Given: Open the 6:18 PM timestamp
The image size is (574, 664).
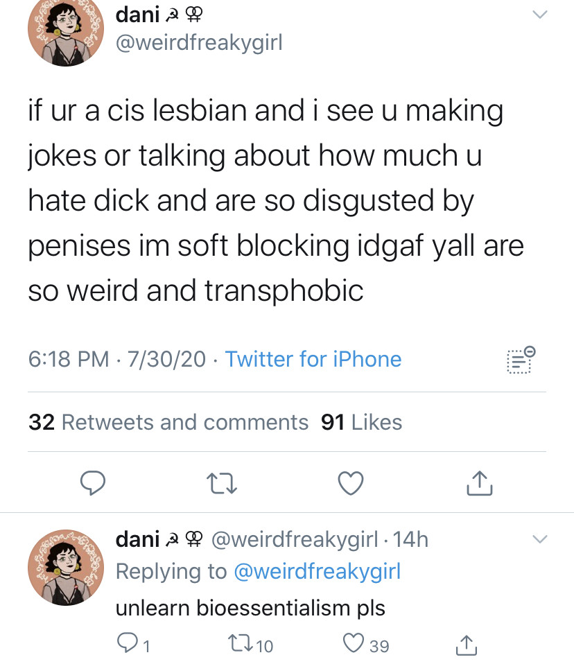Looking at the screenshot, I should pyautogui.click(x=69, y=359).
